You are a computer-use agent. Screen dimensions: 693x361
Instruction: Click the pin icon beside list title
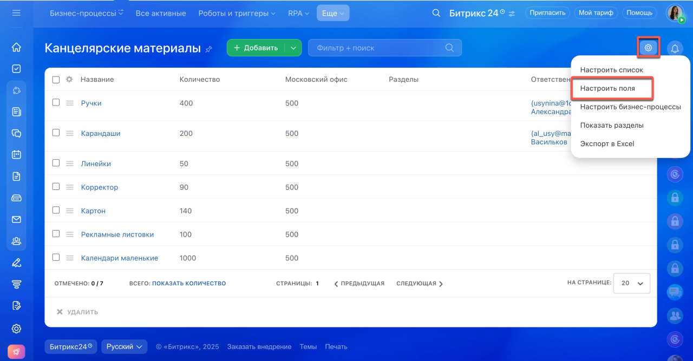point(209,49)
